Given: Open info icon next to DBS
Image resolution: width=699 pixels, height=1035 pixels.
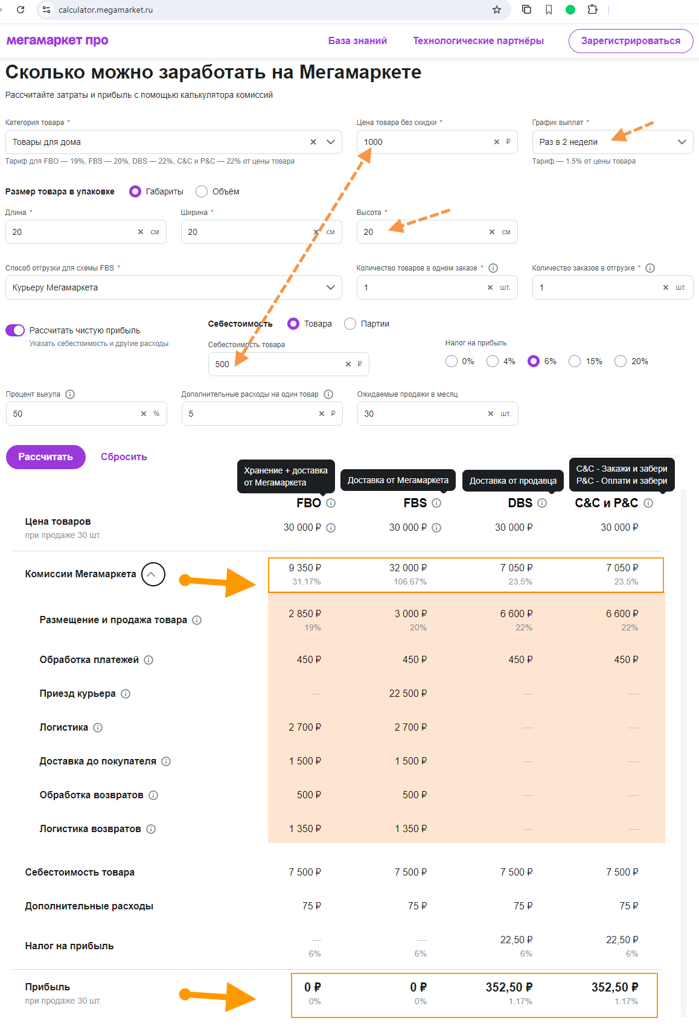Looking at the screenshot, I should tap(542, 503).
